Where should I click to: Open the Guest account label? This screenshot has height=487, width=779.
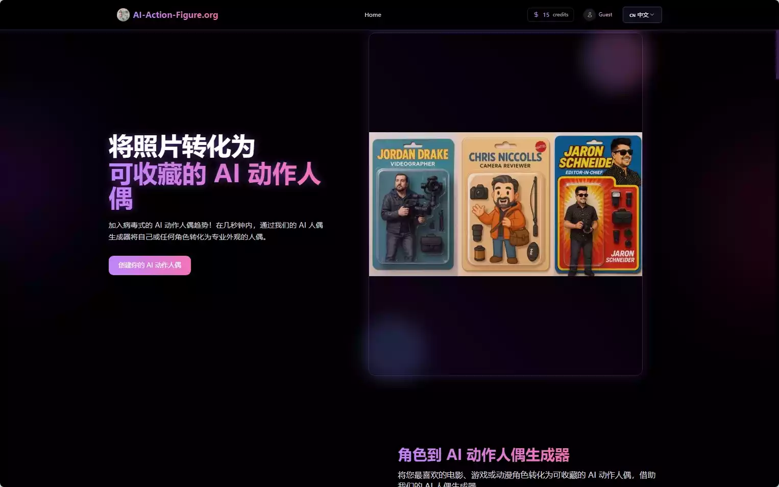coord(605,15)
